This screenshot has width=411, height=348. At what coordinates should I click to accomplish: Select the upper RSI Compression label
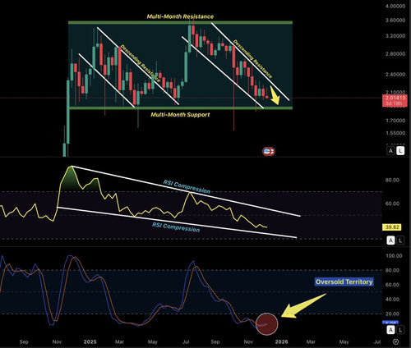click(x=187, y=186)
